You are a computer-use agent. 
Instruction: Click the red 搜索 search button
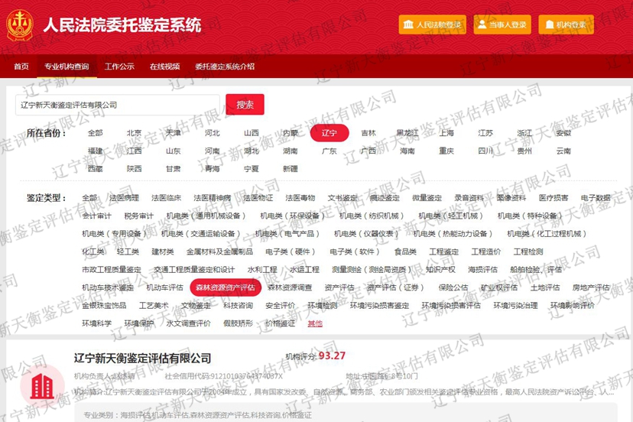pos(245,105)
